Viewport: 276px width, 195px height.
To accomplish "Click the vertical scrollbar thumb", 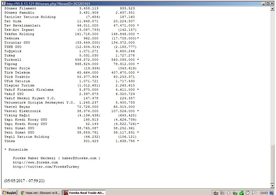I will tap(272, 164).
